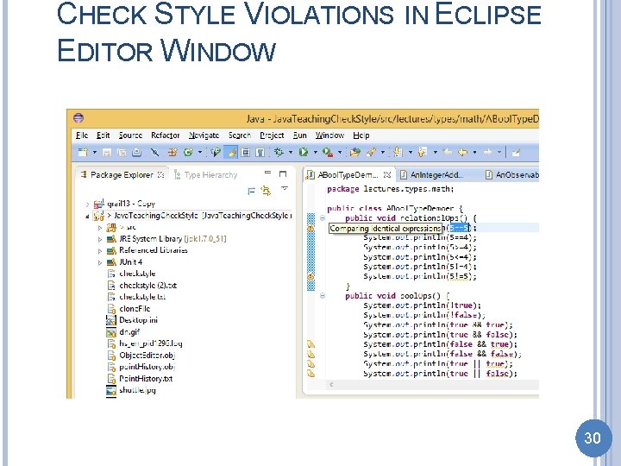Viewport: 621px width, 466px height.
Task: Expand the JRE System Library node
Action: point(100,239)
